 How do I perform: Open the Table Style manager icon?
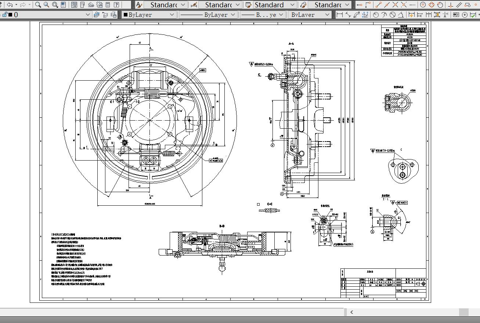(248, 5)
